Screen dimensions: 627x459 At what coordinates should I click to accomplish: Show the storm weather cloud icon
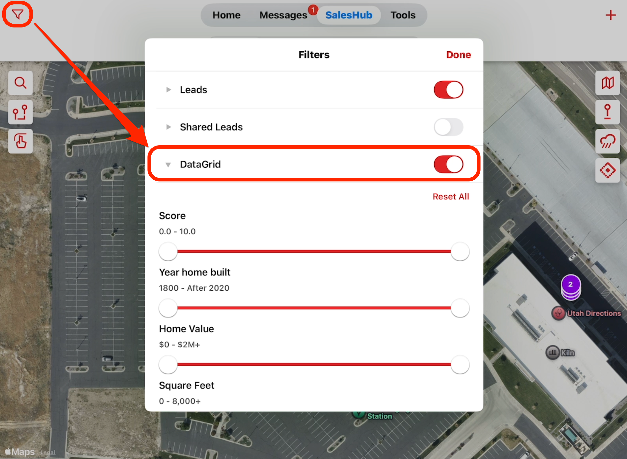(607, 141)
